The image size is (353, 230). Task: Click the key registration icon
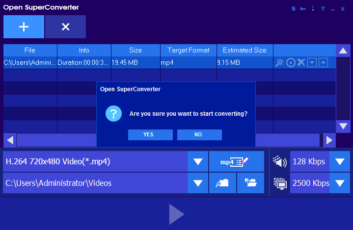click(303, 8)
